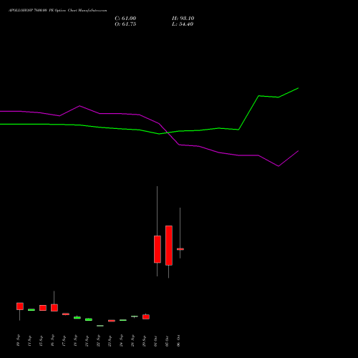
Task: Click the 06 Oct date label
Action: coord(178,341)
